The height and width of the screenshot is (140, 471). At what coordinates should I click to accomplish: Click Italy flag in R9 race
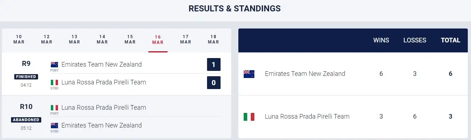pos(54,82)
